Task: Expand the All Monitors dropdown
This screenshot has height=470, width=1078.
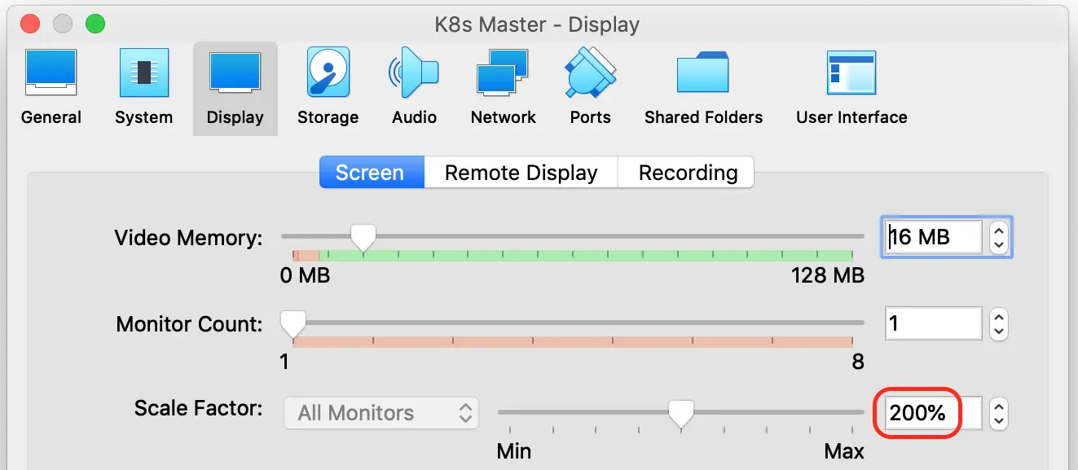Action: coord(381,413)
